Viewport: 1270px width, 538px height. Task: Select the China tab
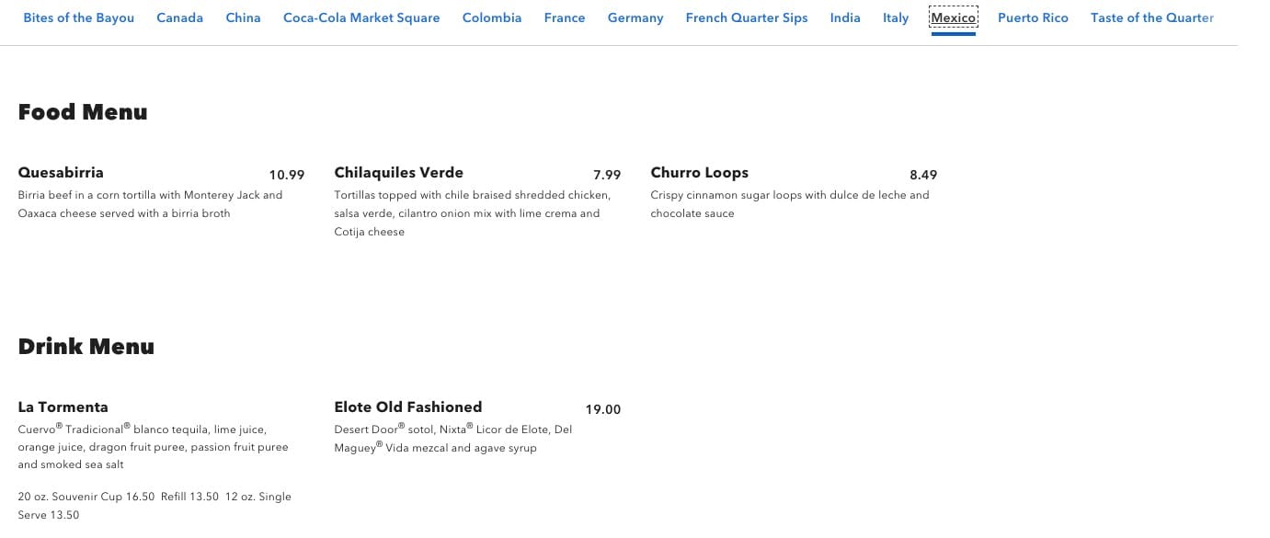coord(243,18)
